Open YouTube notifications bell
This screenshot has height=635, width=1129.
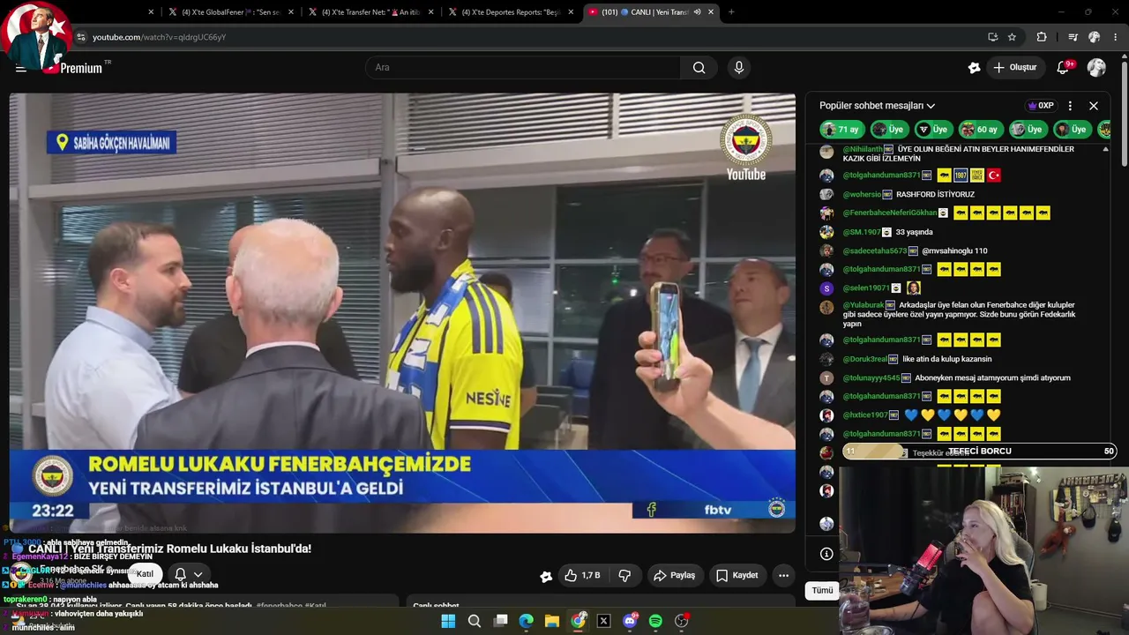1063,68
